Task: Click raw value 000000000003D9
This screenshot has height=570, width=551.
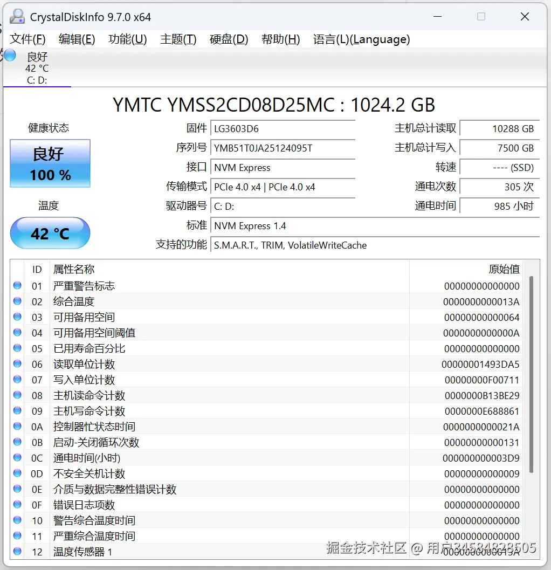Action: (x=481, y=458)
